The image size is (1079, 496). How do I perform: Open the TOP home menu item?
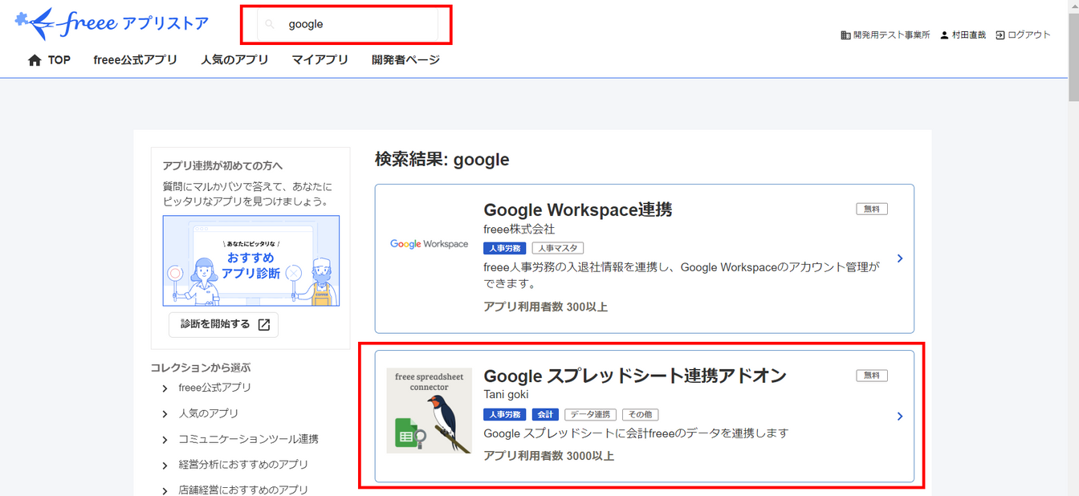point(49,59)
